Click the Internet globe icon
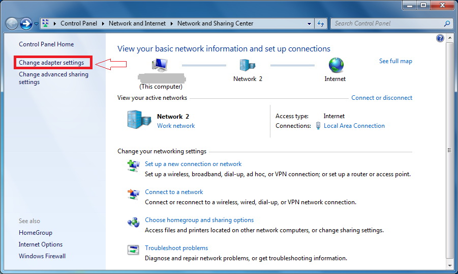The width and height of the screenshot is (458, 274). point(335,65)
